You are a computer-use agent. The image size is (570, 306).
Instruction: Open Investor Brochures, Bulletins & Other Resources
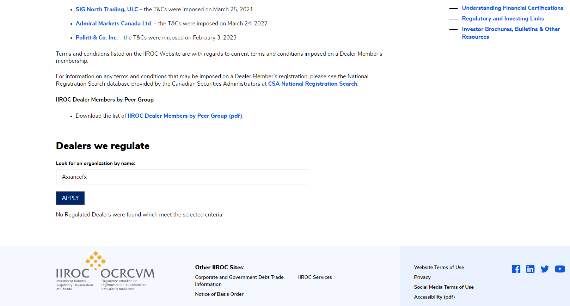pyautogui.click(x=511, y=29)
